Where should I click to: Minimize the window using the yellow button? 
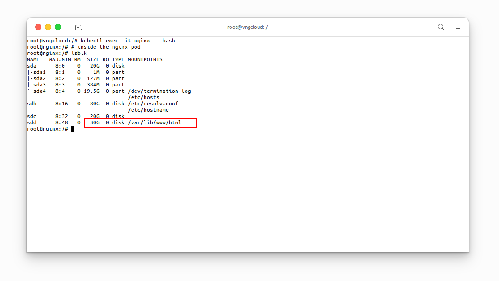48,27
